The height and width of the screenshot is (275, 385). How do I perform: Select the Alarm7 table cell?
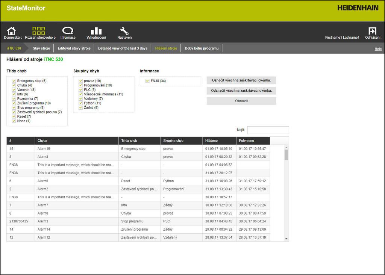tap(77, 205)
